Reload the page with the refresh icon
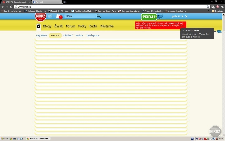The image size is (225, 141). coord(12,7)
